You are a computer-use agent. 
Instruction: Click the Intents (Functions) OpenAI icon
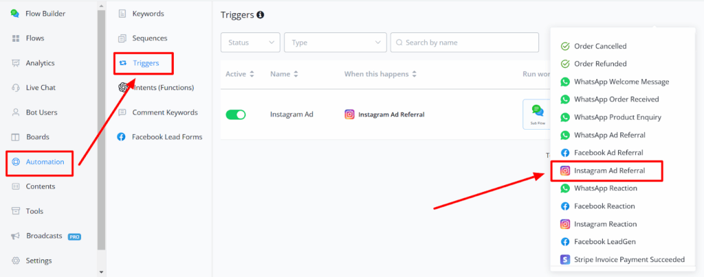[122, 88]
